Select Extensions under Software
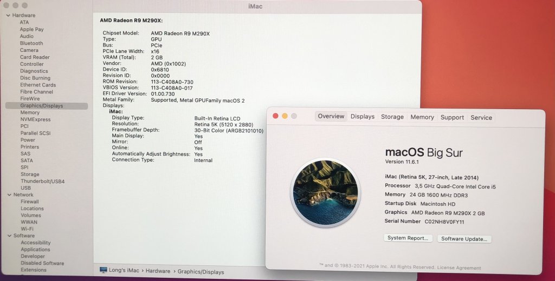555x281 pixels. [x=34, y=270]
